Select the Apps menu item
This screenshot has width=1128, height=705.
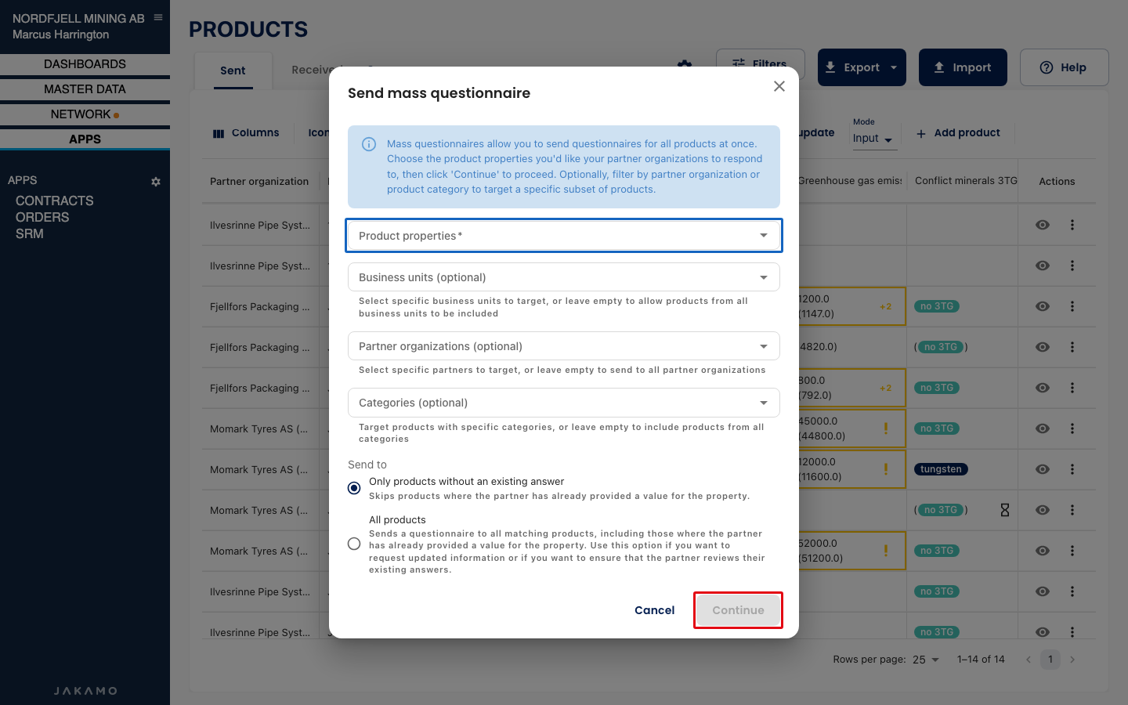coord(85,139)
